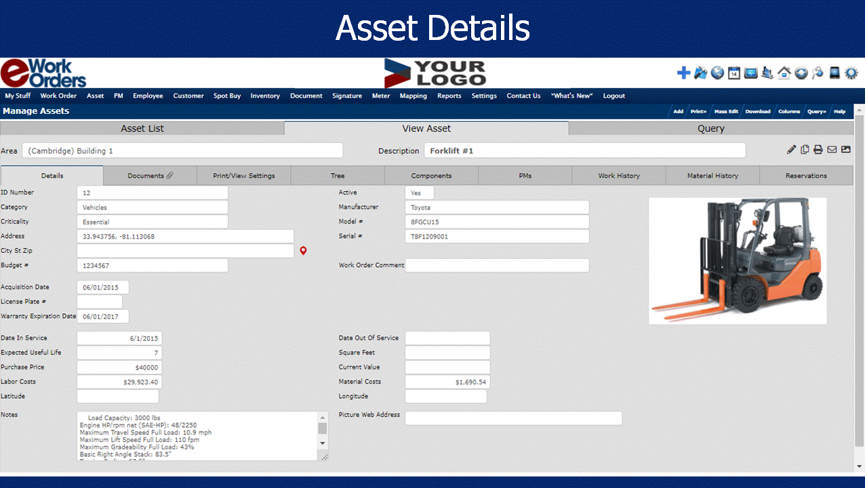Select the View Asset tab
Viewport: 865px width, 488px height.
click(x=426, y=128)
